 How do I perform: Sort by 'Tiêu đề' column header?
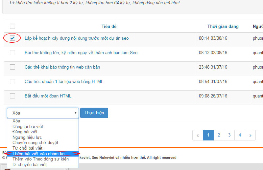[x=109, y=27]
